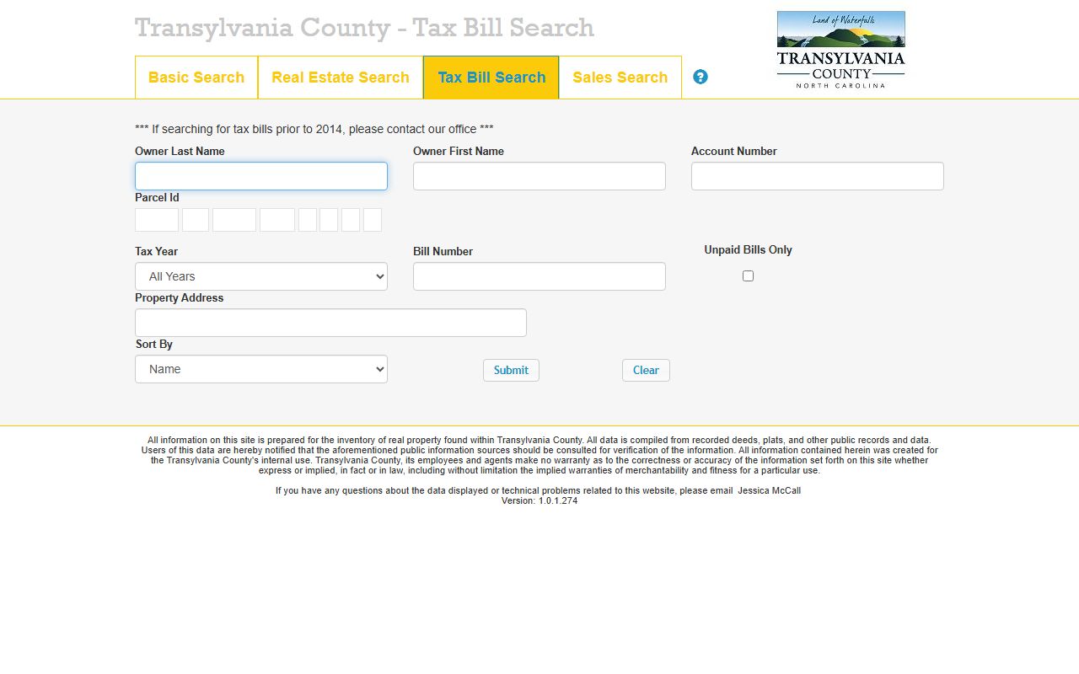Screen dimensions: 1079x674
Task: Click the last Parcel Id segment box
Action: point(373,220)
